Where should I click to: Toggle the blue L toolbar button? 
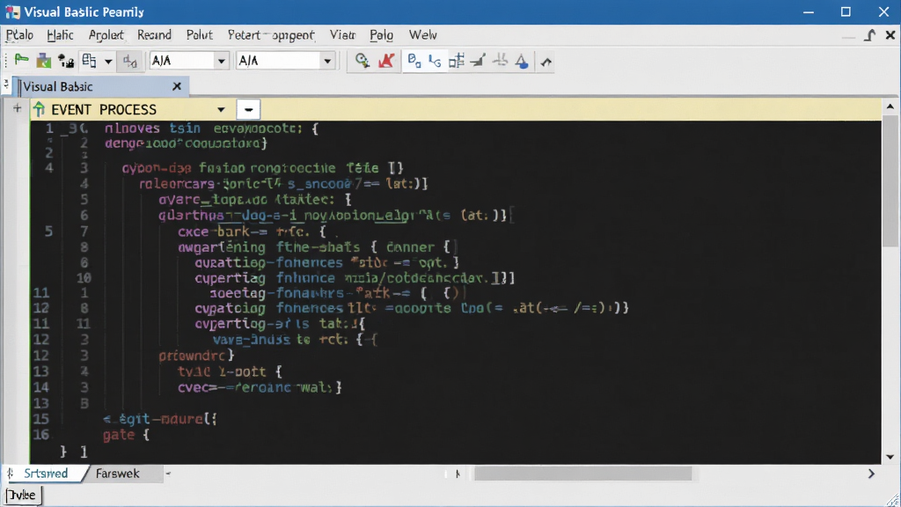(x=435, y=61)
